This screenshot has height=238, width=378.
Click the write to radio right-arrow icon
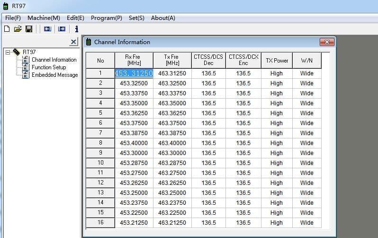[x=62, y=29]
